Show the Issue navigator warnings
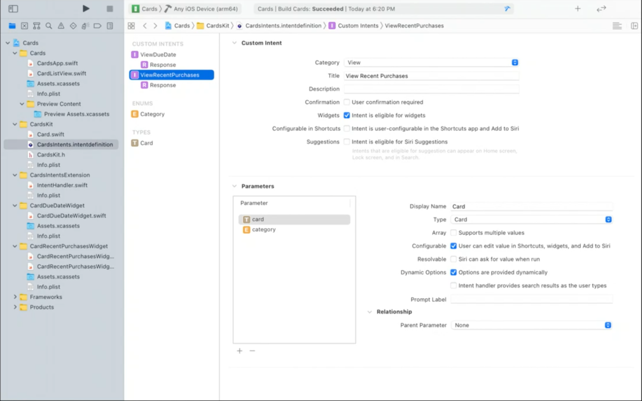 (x=61, y=26)
